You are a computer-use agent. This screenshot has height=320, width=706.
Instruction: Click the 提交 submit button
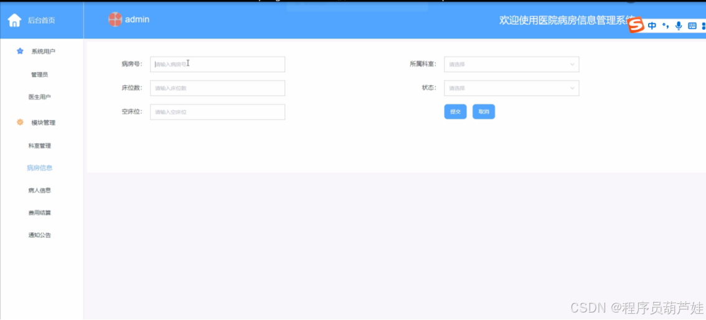click(455, 111)
